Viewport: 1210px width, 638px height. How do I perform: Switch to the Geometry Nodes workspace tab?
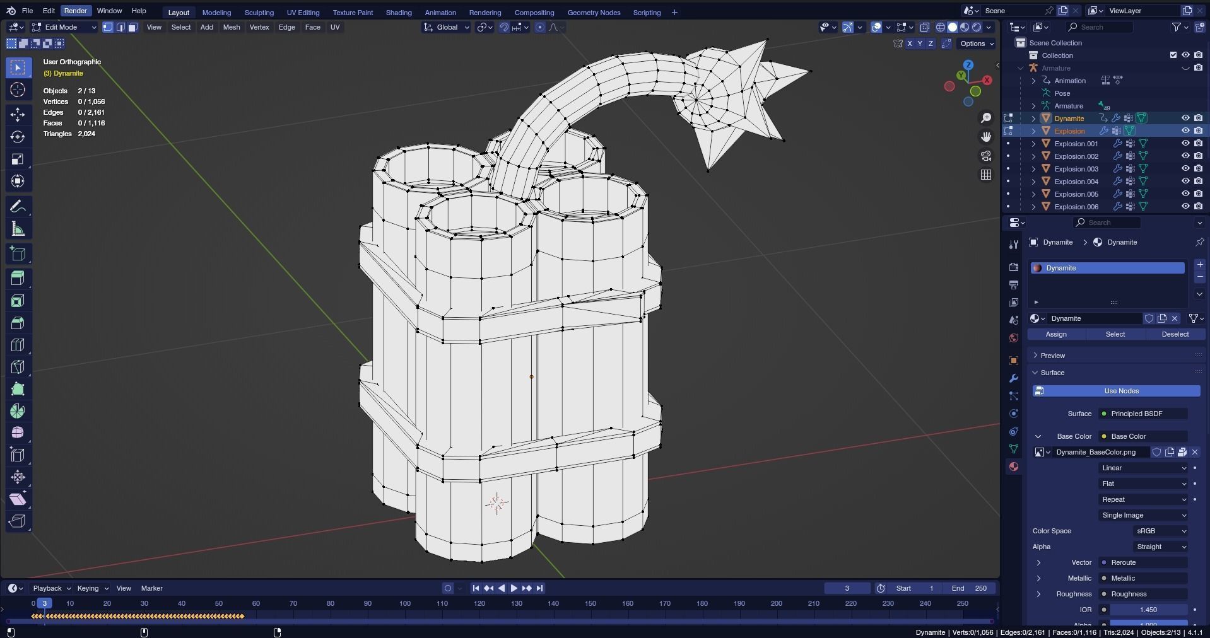[594, 13]
